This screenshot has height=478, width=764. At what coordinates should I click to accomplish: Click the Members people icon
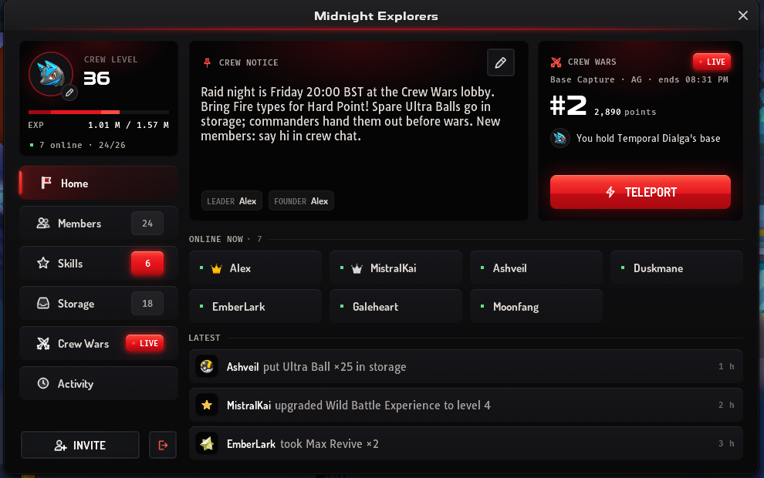tap(43, 224)
